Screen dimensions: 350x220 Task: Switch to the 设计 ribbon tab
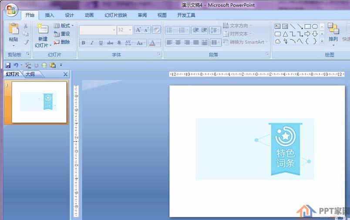click(x=69, y=15)
